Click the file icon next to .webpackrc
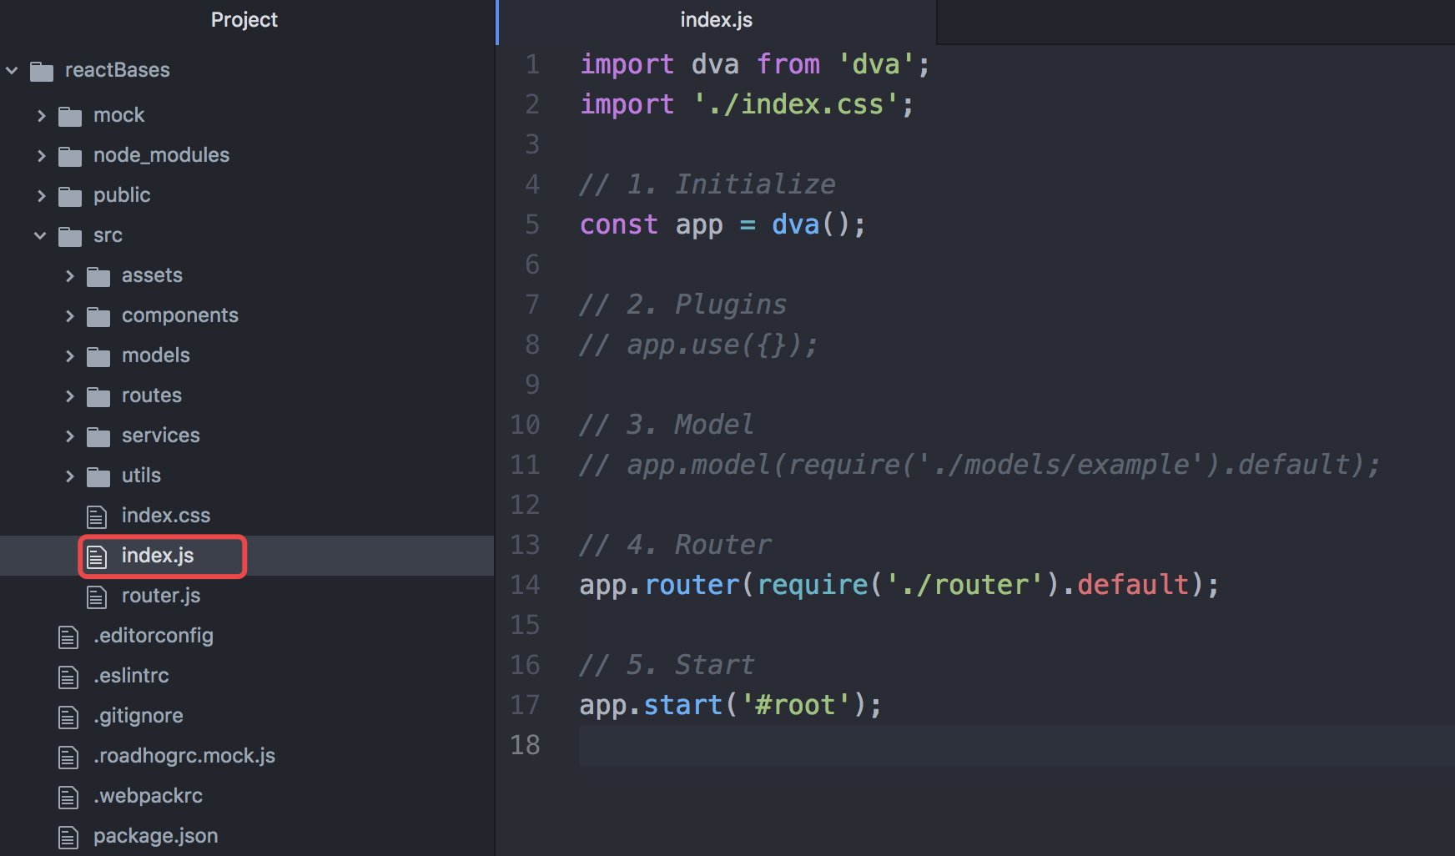Image resolution: width=1455 pixels, height=856 pixels. (69, 796)
